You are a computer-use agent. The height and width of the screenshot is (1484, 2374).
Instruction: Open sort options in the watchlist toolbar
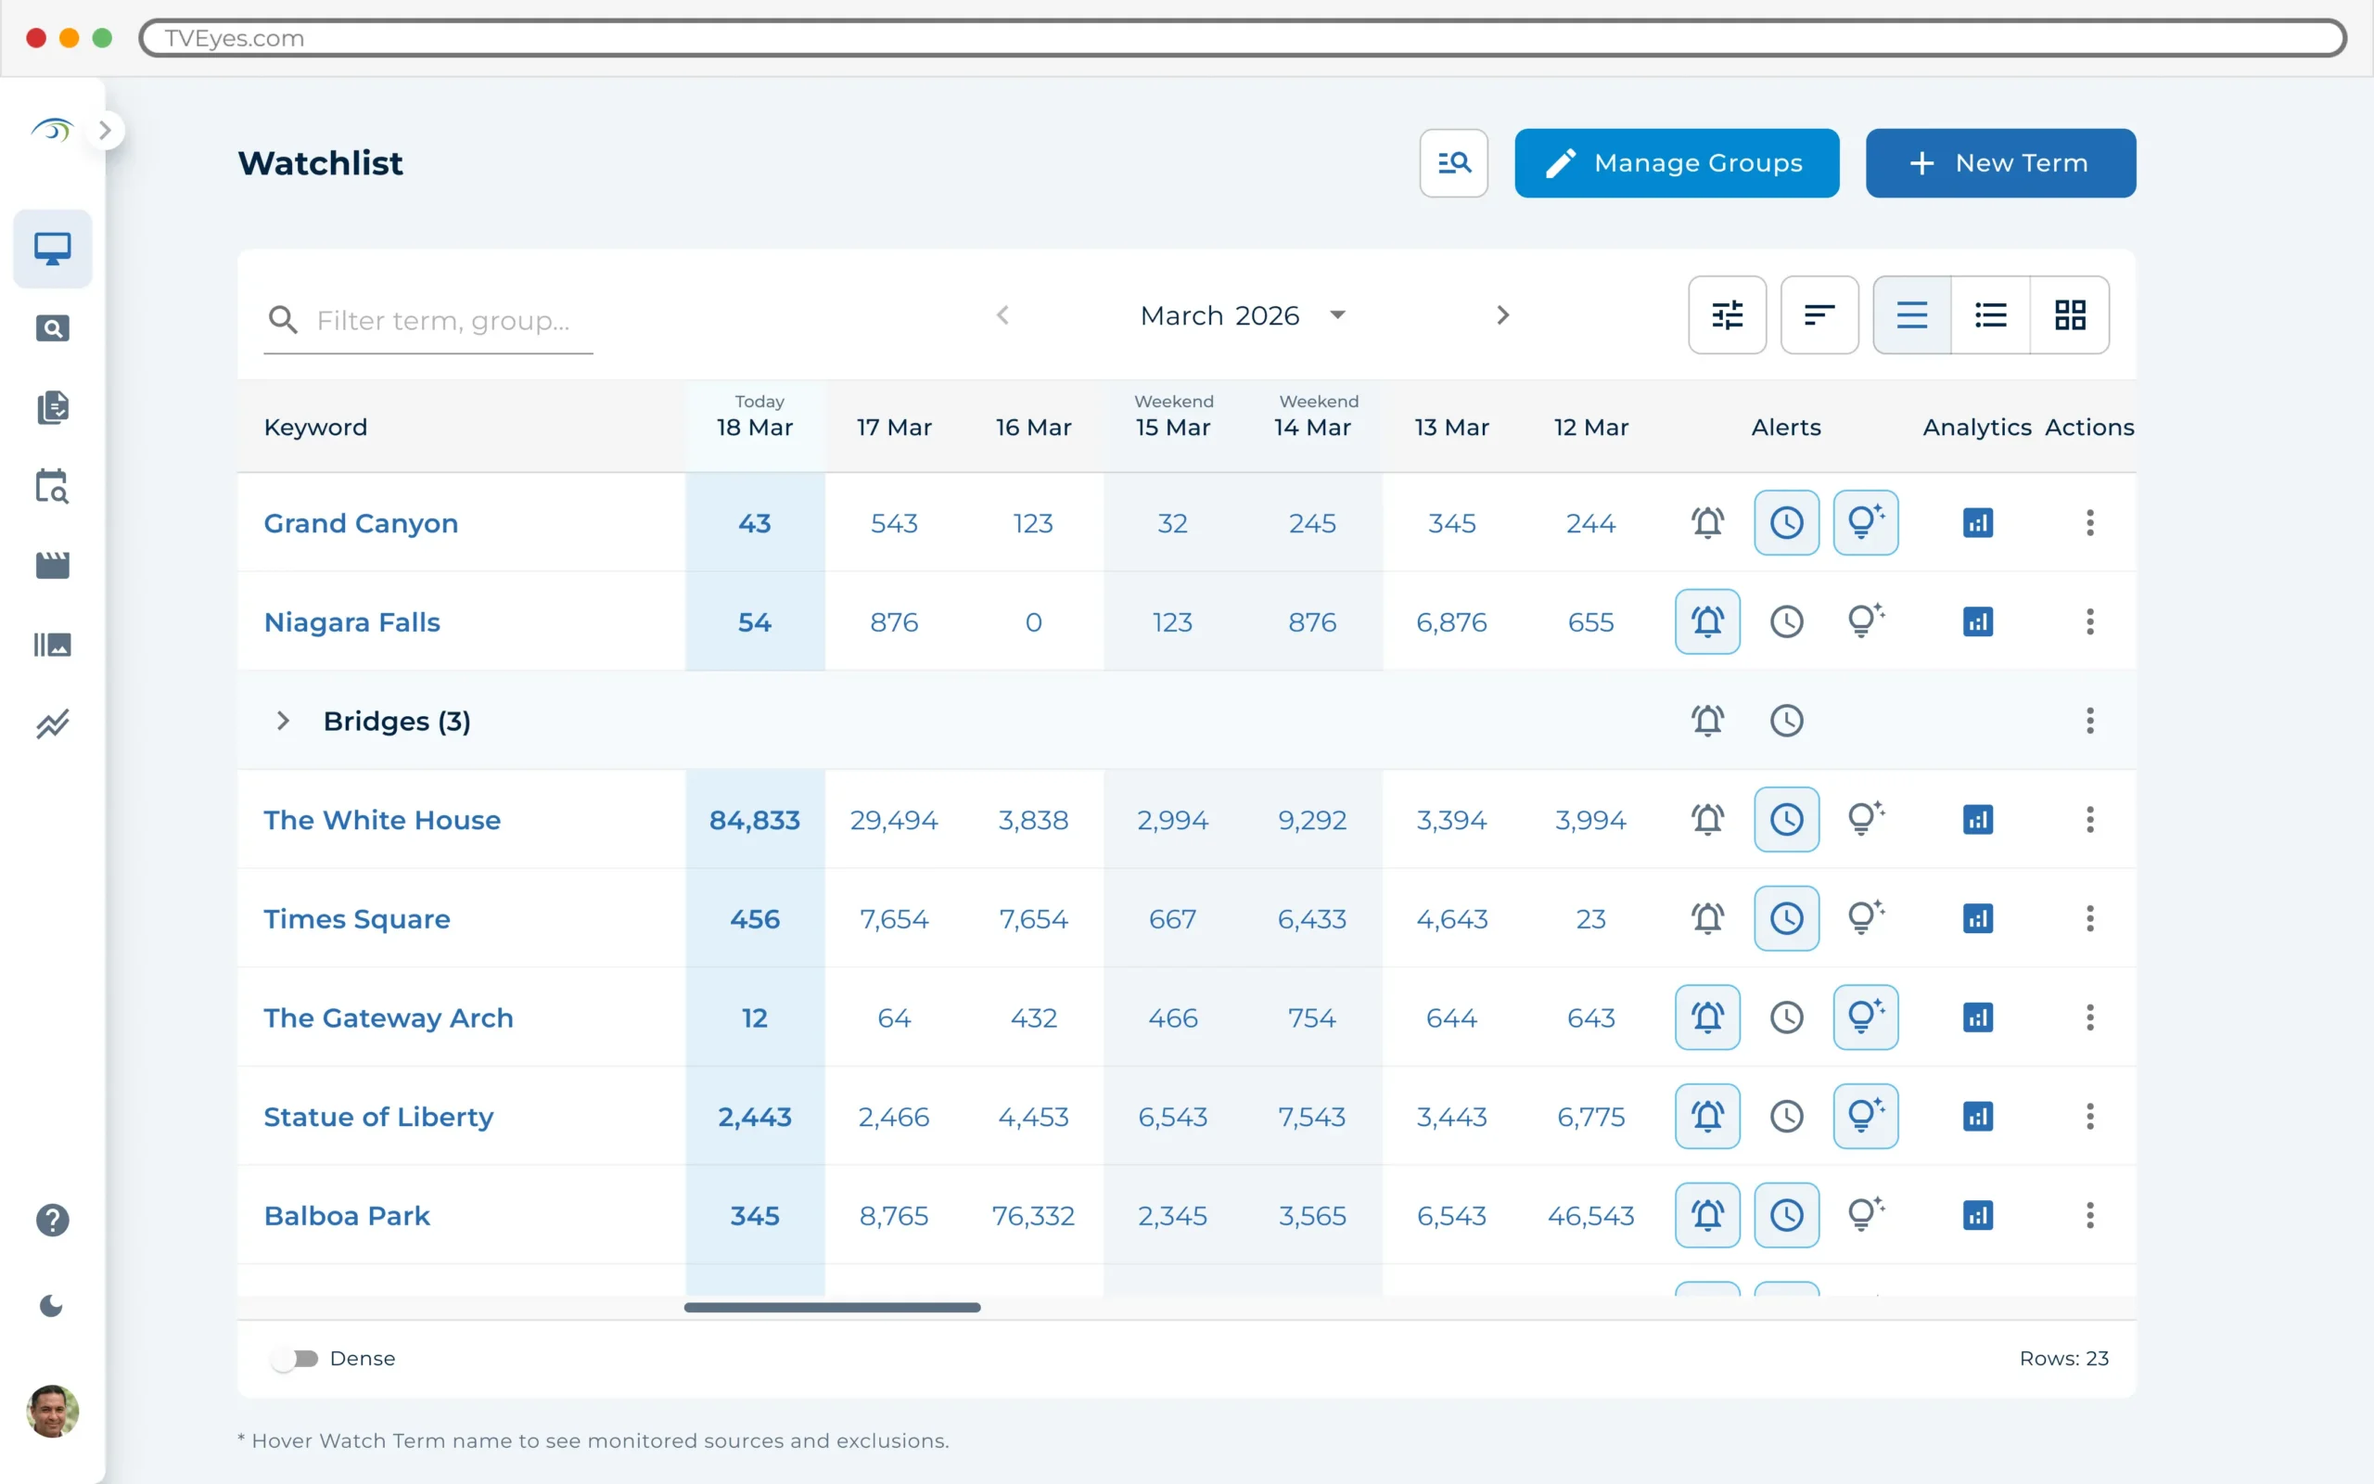click(1819, 315)
